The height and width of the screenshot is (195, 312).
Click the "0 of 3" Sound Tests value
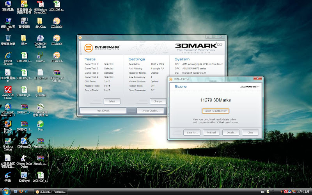(107, 90)
